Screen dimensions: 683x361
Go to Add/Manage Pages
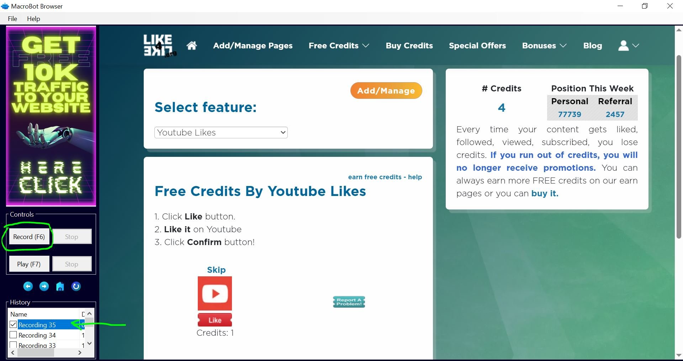(253, 46)
